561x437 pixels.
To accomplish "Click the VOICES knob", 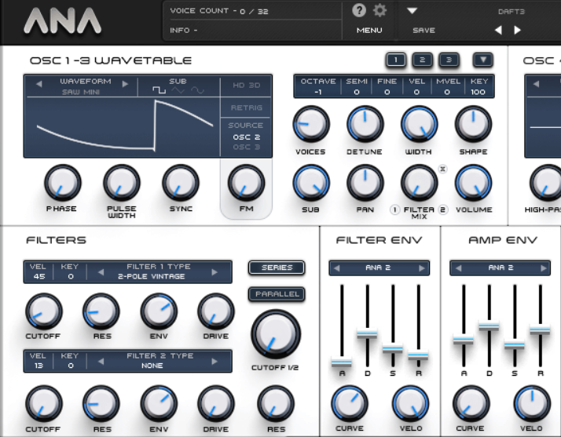I will coord(311,124).
